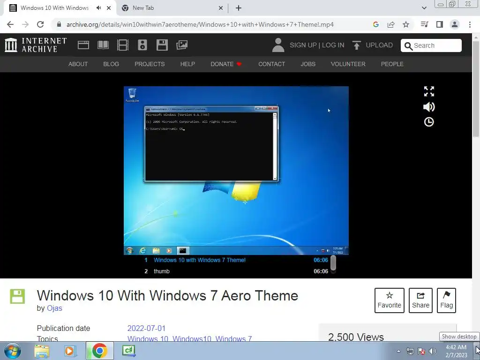Click the browser Back arrow
The width and height of the screenshot is (480, 360).
click(x=10, y=24)
